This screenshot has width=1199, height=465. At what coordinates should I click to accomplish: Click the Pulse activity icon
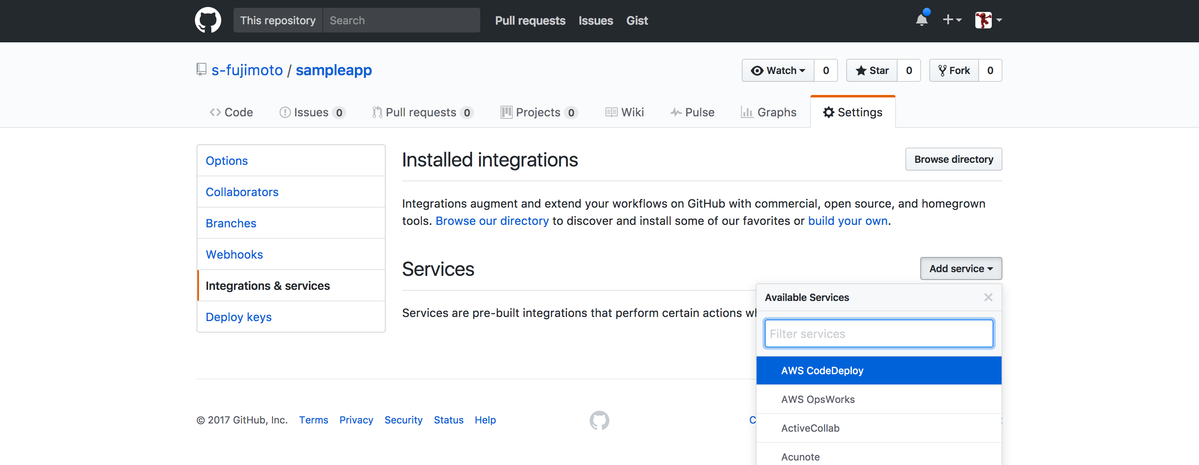tap(676, 112)
